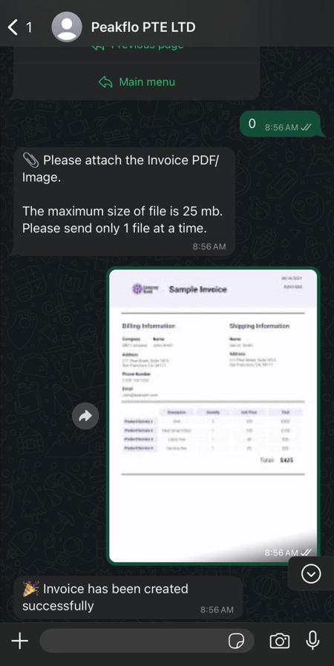Tap the paperclip emoji in attach message

[30, 160]
